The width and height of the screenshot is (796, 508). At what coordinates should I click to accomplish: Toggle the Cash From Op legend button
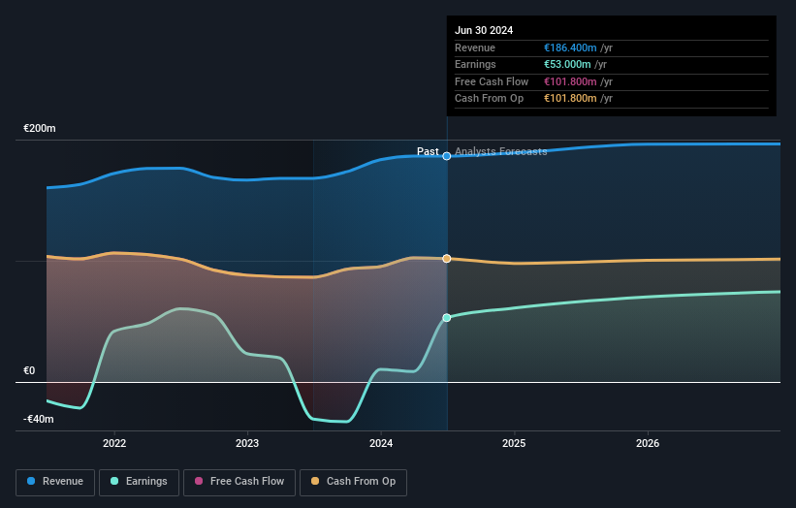(353, 482)
